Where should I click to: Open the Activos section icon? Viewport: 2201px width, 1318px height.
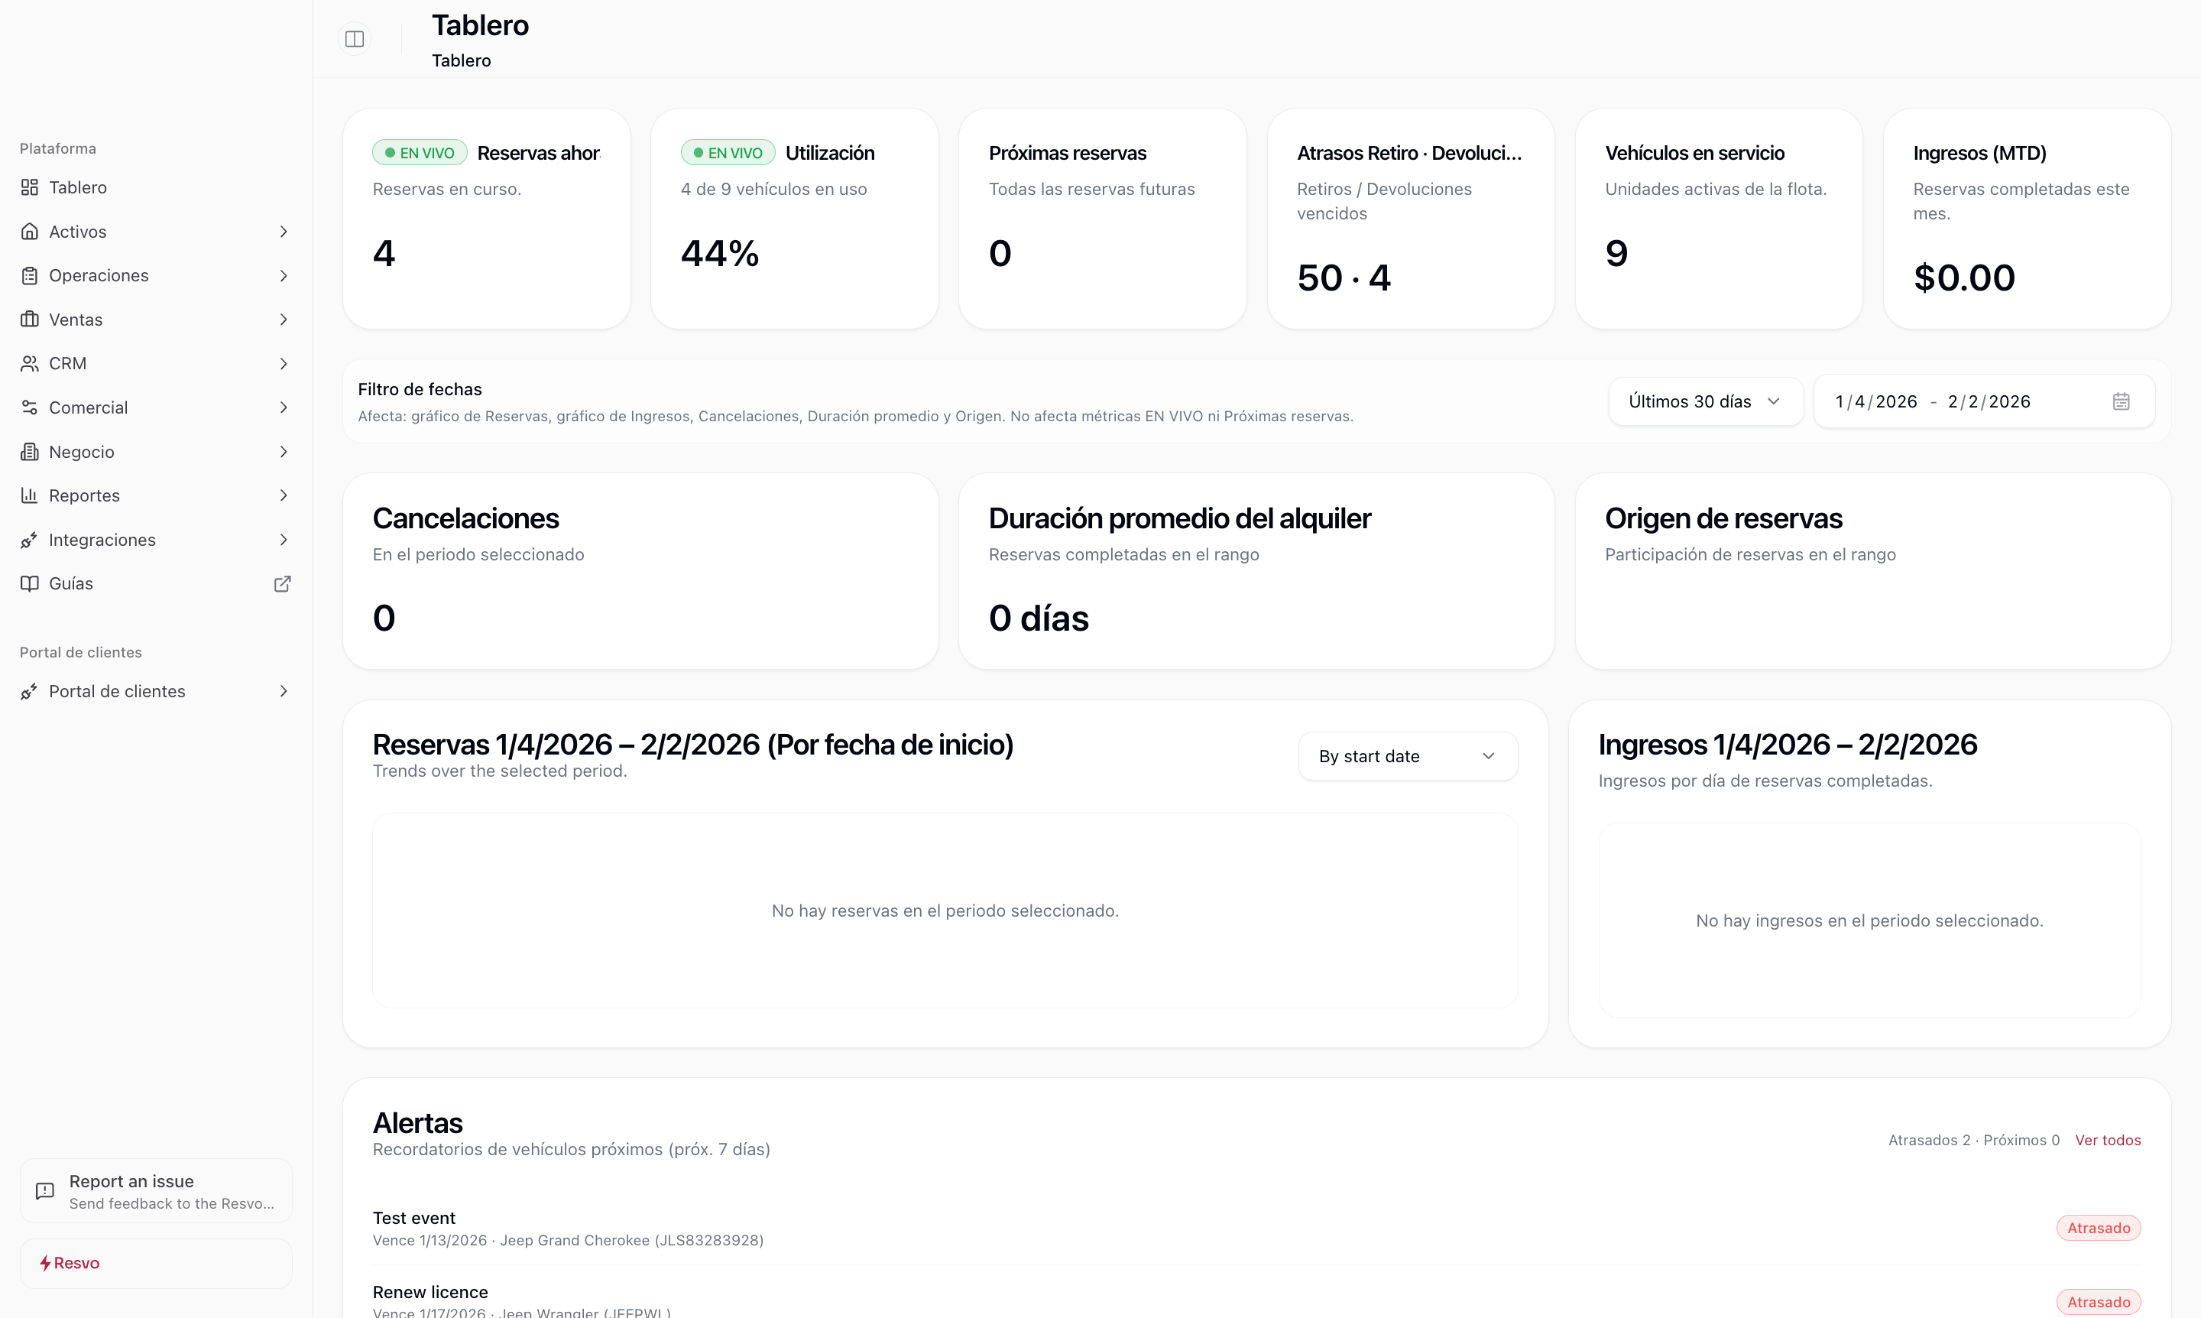pos(29,231)
